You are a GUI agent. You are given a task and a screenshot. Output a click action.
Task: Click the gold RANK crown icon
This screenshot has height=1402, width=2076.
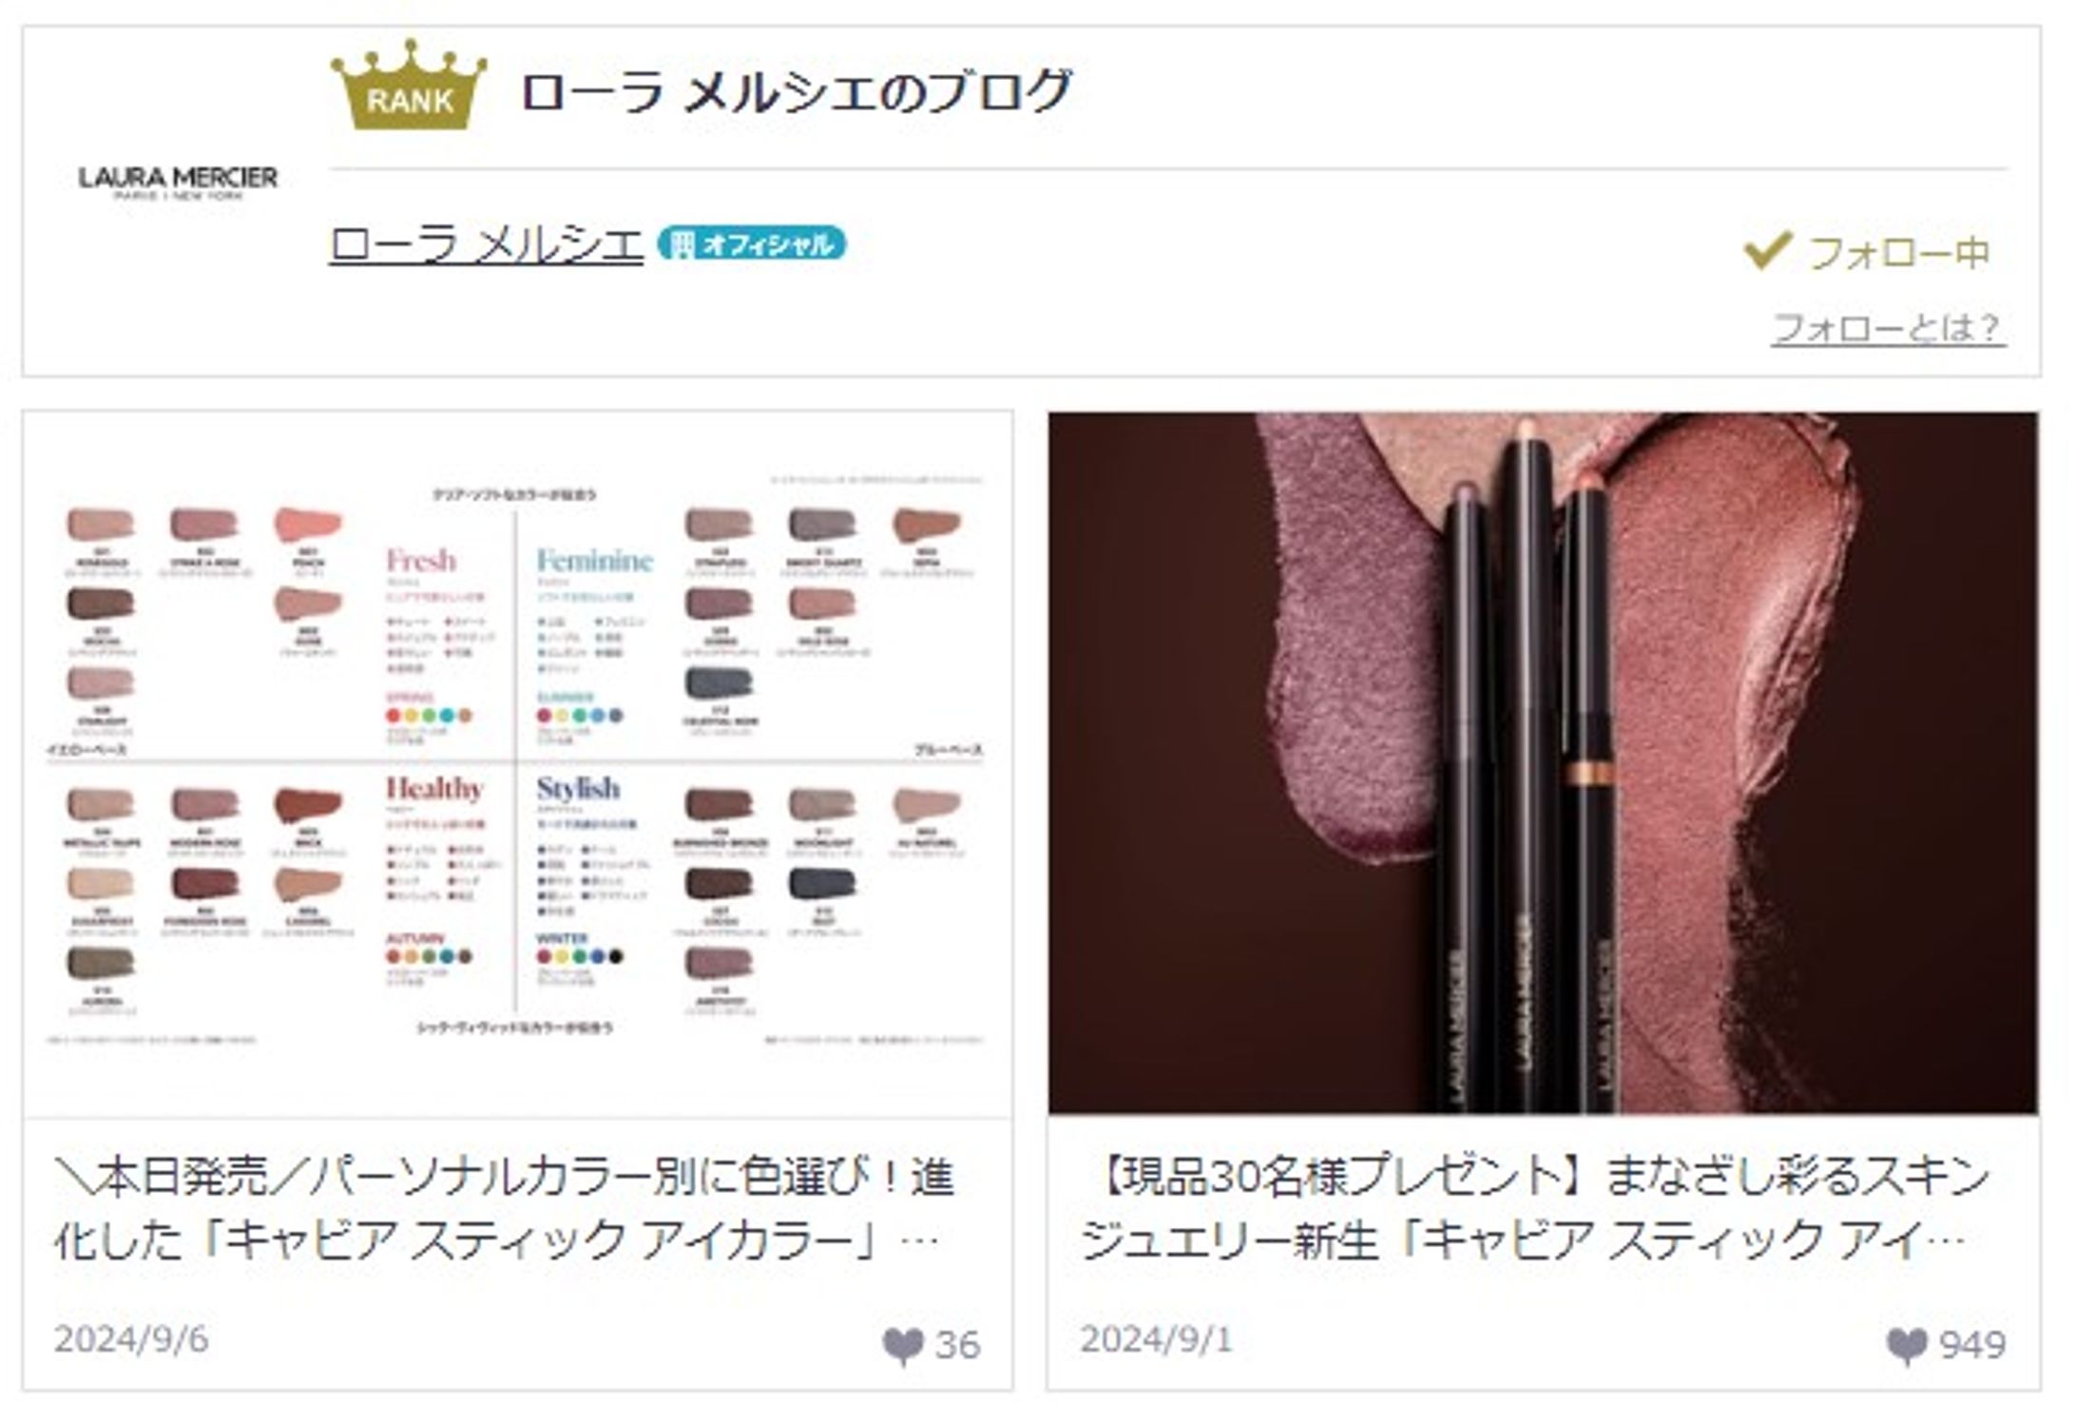pos(409,85)
